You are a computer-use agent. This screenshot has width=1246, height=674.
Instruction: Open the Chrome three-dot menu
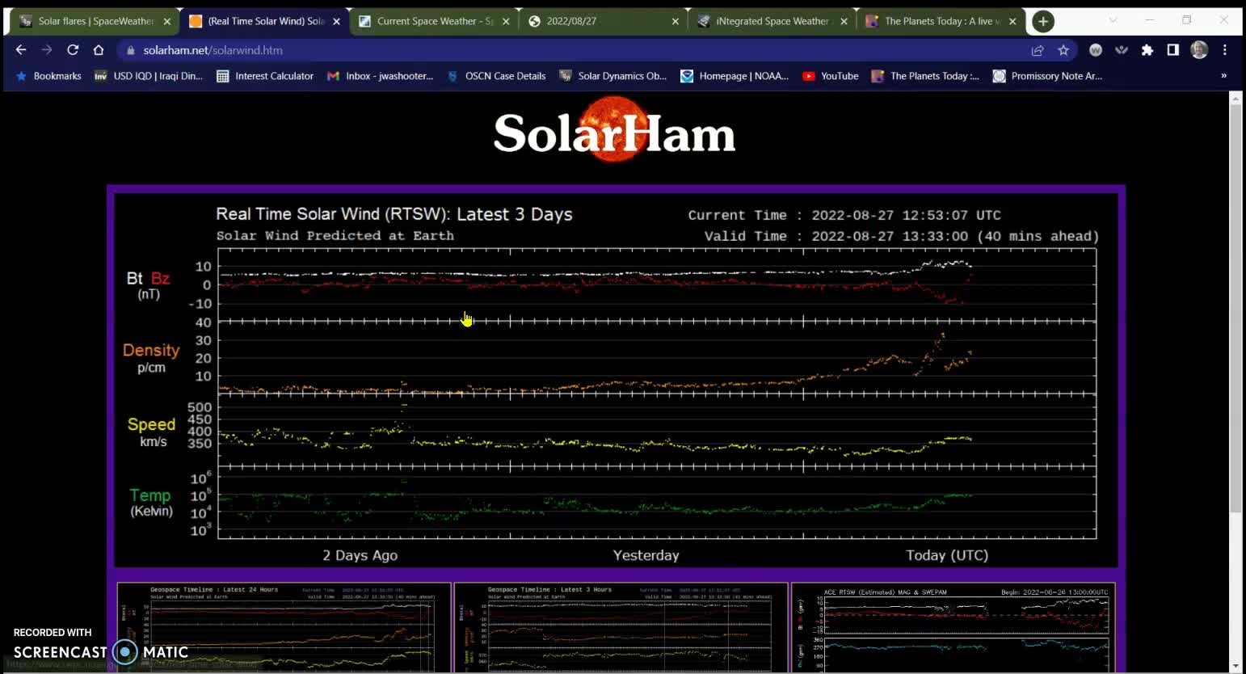click(x=1225, y=50)
